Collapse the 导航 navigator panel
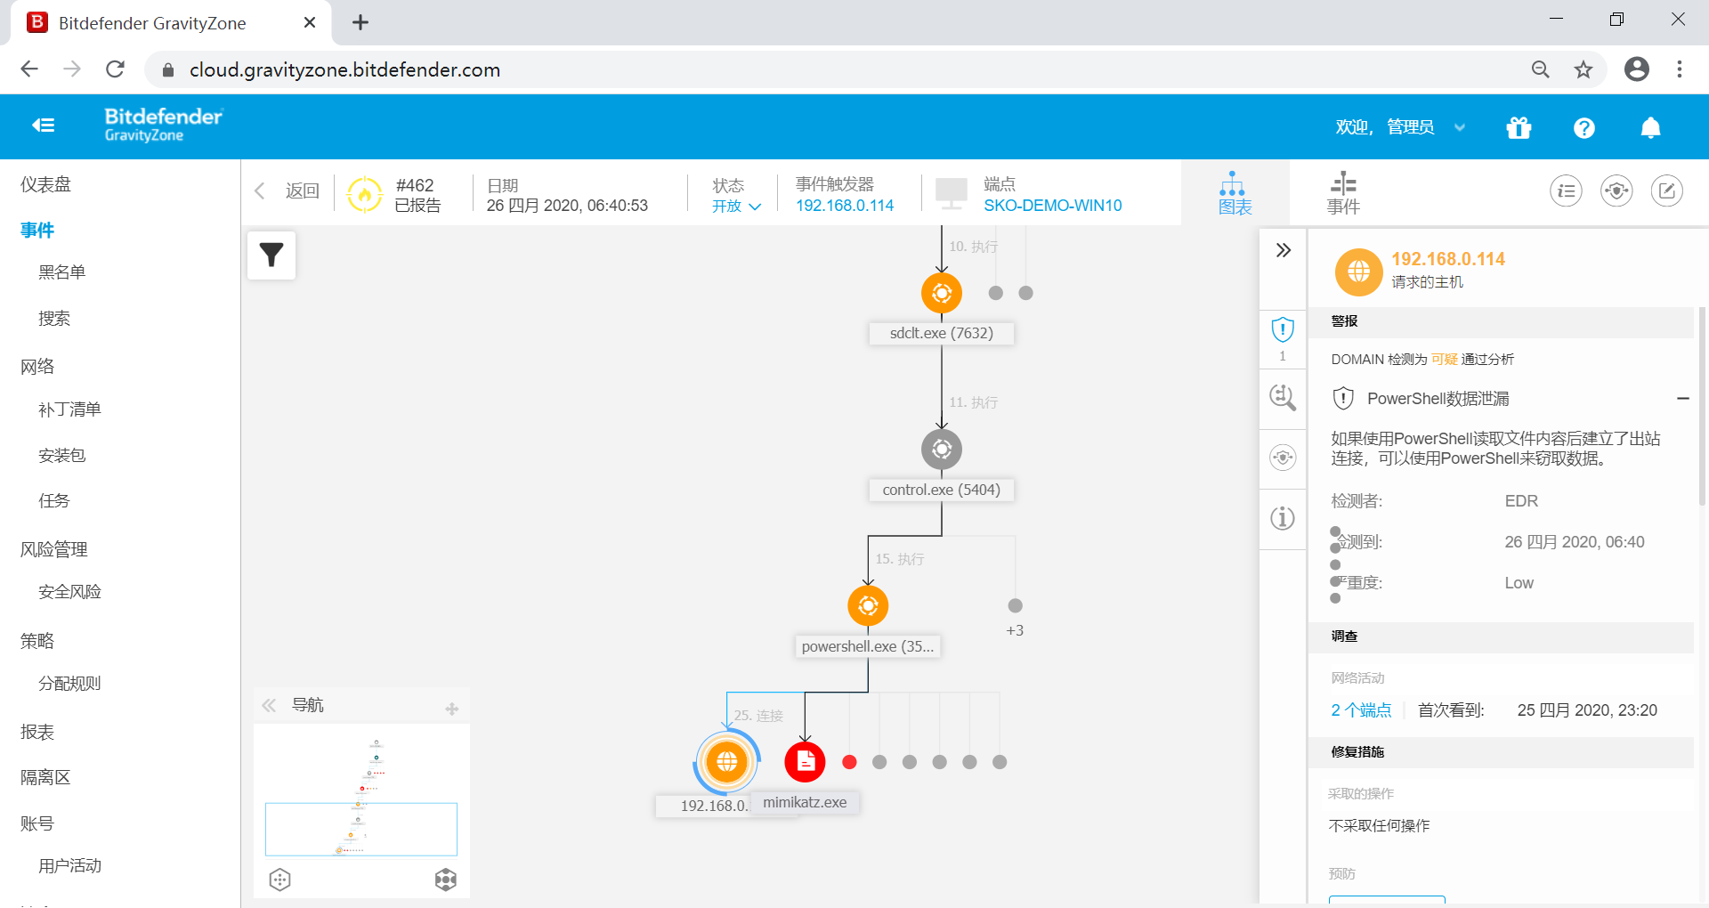This screenshot has width=1709, height=908. pyautogui.click(x=269, y=706)
